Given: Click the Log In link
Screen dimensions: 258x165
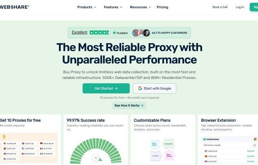Looking at the screenshot, I should 240,7.
